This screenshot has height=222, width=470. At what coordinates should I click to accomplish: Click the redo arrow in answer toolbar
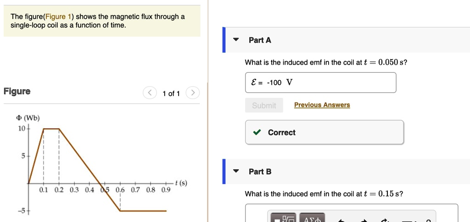[x=364, y=220]
